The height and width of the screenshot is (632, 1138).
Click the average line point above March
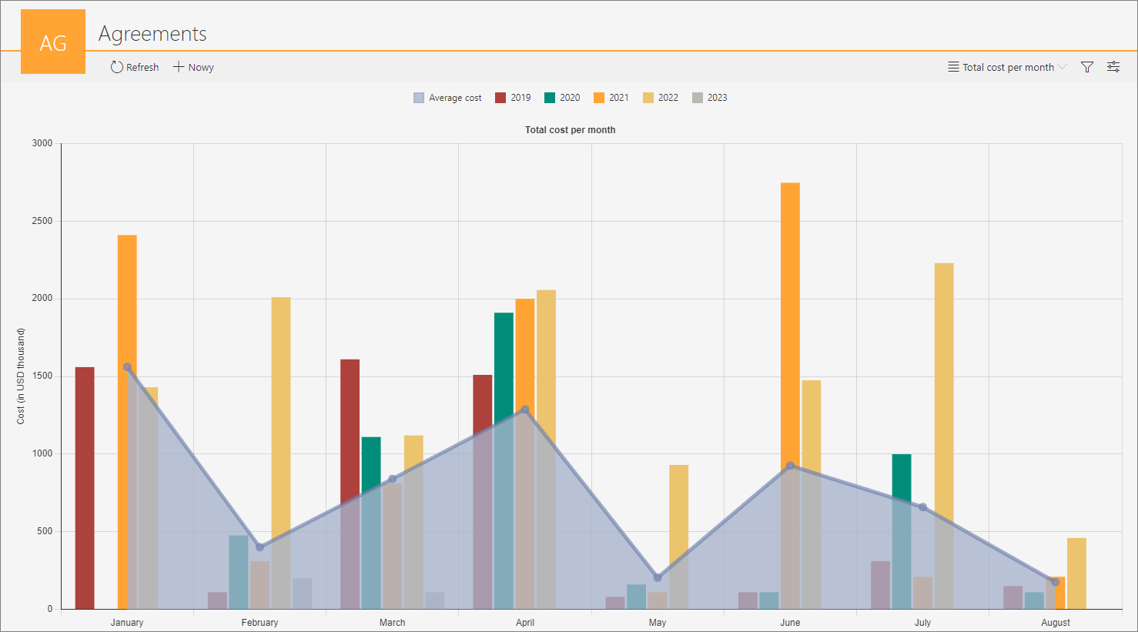(393, 479)
